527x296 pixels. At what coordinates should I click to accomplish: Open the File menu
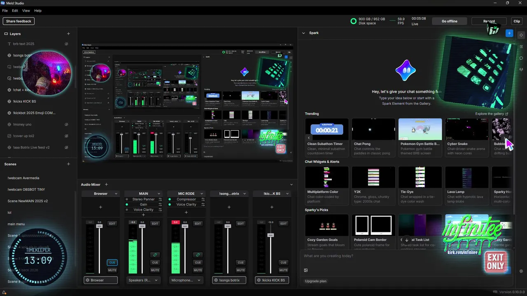click(x=5, y=11)
